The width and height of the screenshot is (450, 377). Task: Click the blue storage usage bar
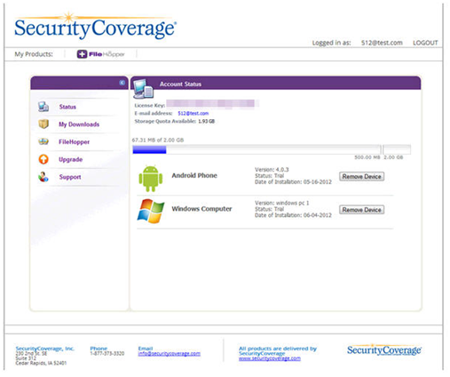149,149
